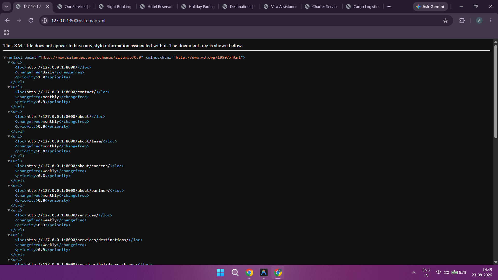This screenshot has width=498, height=280.
Task: Click the 'This XML file does not appear' notice
Action: tap(123, 46)
